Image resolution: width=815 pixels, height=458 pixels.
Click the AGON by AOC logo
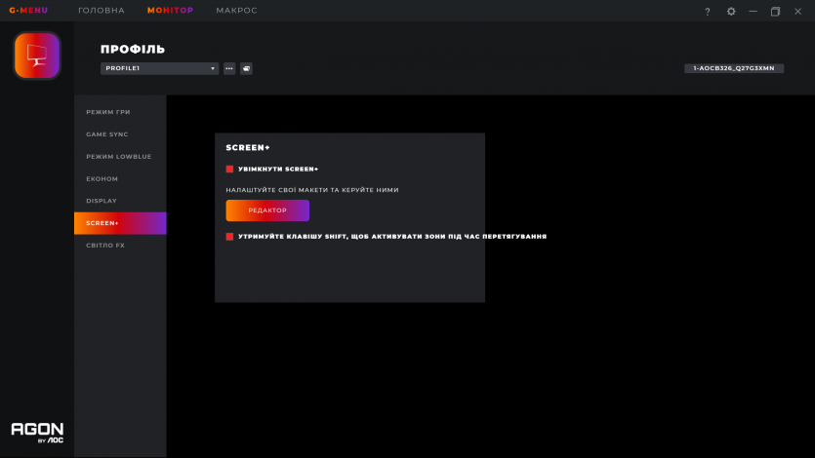pyautogui.click(x=37, y=432)
